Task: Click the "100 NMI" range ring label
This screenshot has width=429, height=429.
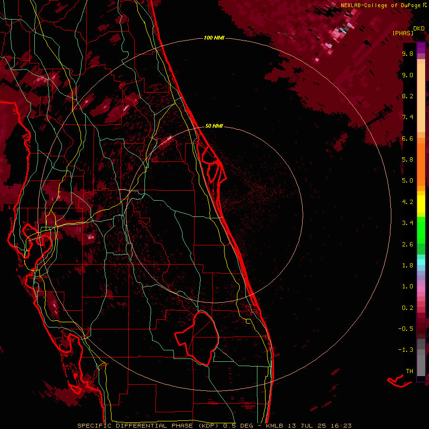Action: [214, 38]
